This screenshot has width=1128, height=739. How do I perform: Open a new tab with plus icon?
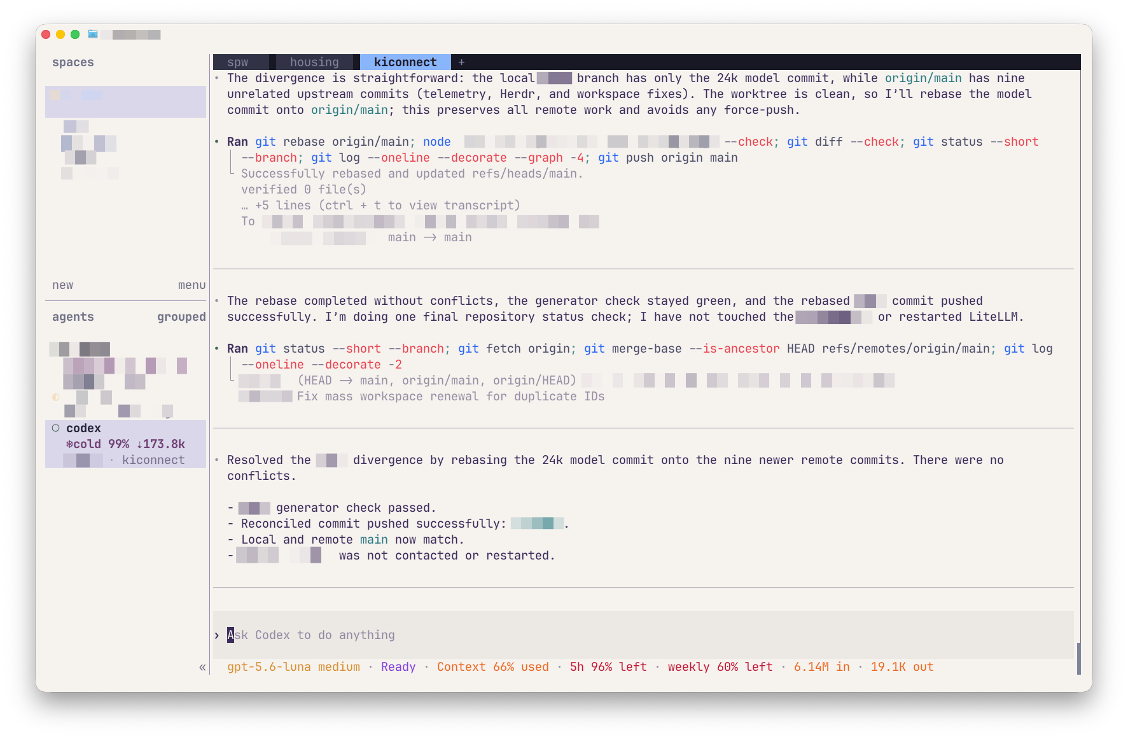tap(461, 62)
